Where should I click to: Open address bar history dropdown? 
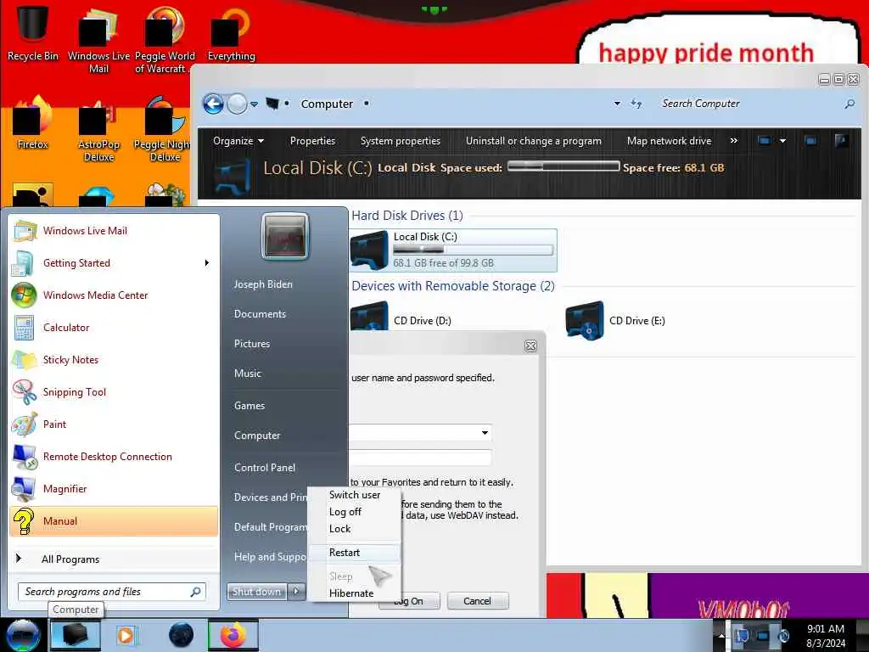pos(617,104)
